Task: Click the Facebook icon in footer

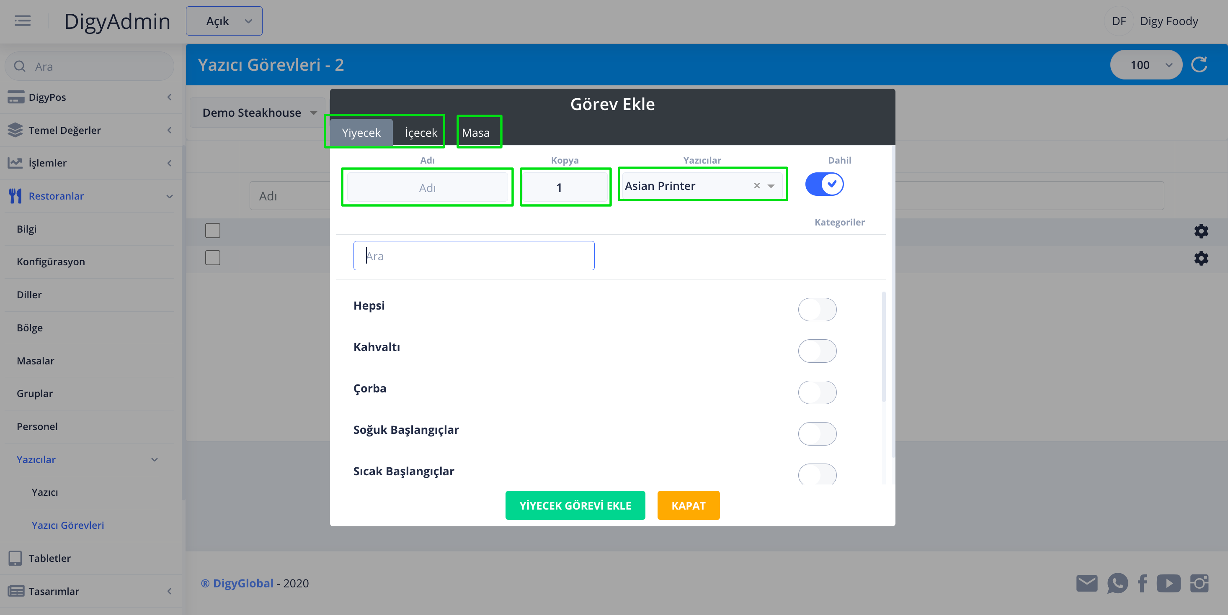Action: pyautogui.click(x=1143, y=583)
